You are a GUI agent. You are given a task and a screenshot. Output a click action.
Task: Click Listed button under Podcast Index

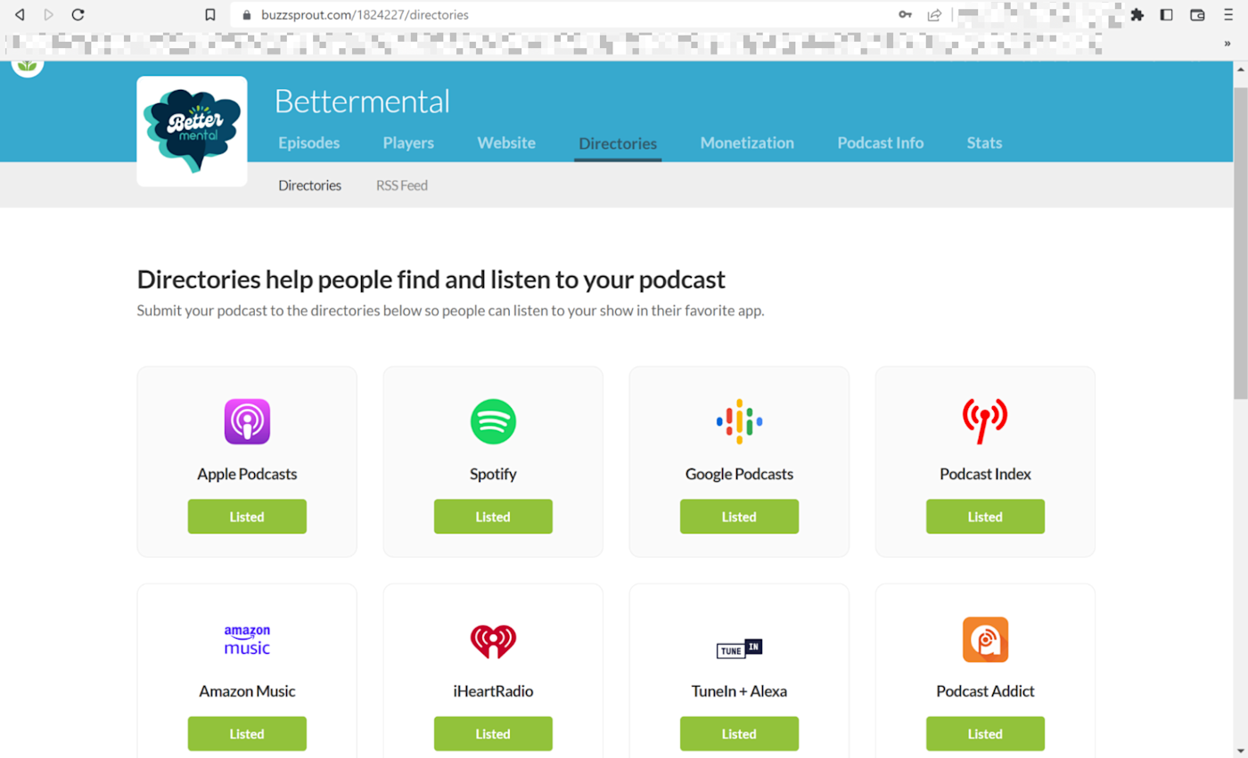(985, 517)
